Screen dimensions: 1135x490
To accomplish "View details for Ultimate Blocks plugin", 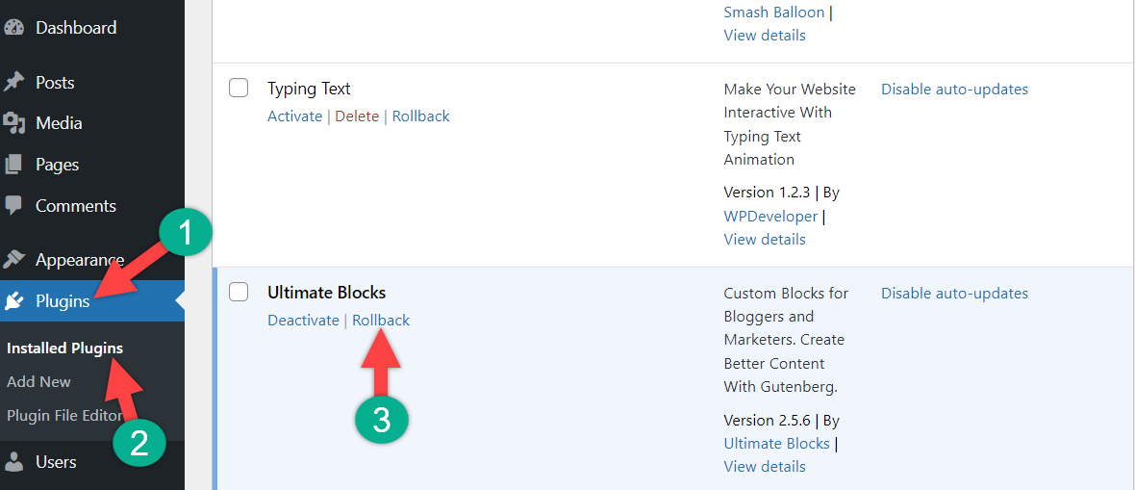I will [x=765, y=467].
